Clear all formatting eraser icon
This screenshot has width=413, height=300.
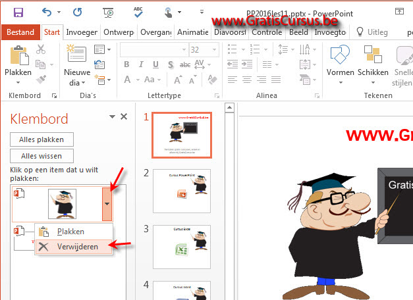[x=212, y=80]
